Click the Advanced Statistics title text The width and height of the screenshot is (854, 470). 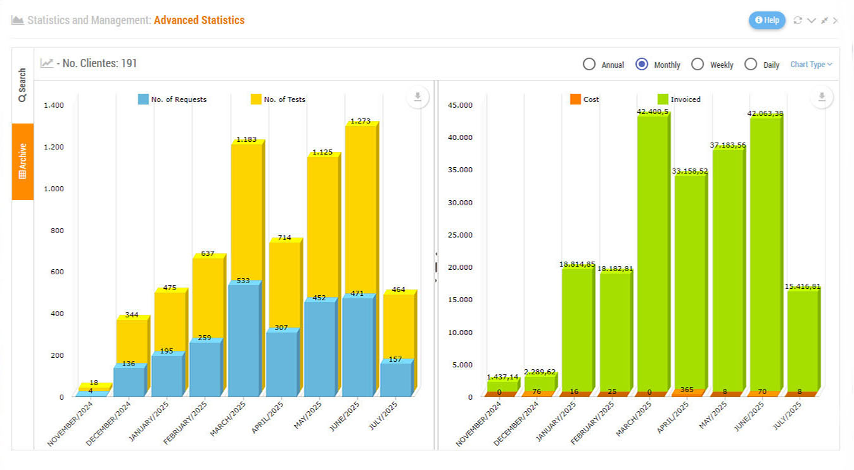pyautogui.click(x=199, y=20)
